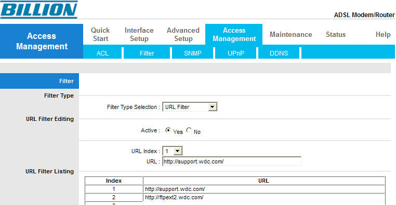Select Yes for Active
This screenshot has width=396, height=205.
coord(168,130)
